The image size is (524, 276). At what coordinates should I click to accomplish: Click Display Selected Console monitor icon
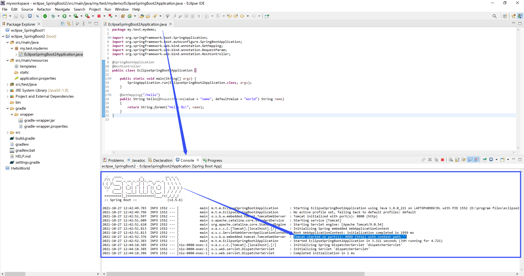(491, 160)
